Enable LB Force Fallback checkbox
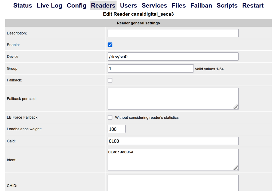The width and height of the screenshot is (277, 191). (x=110, y=117)
